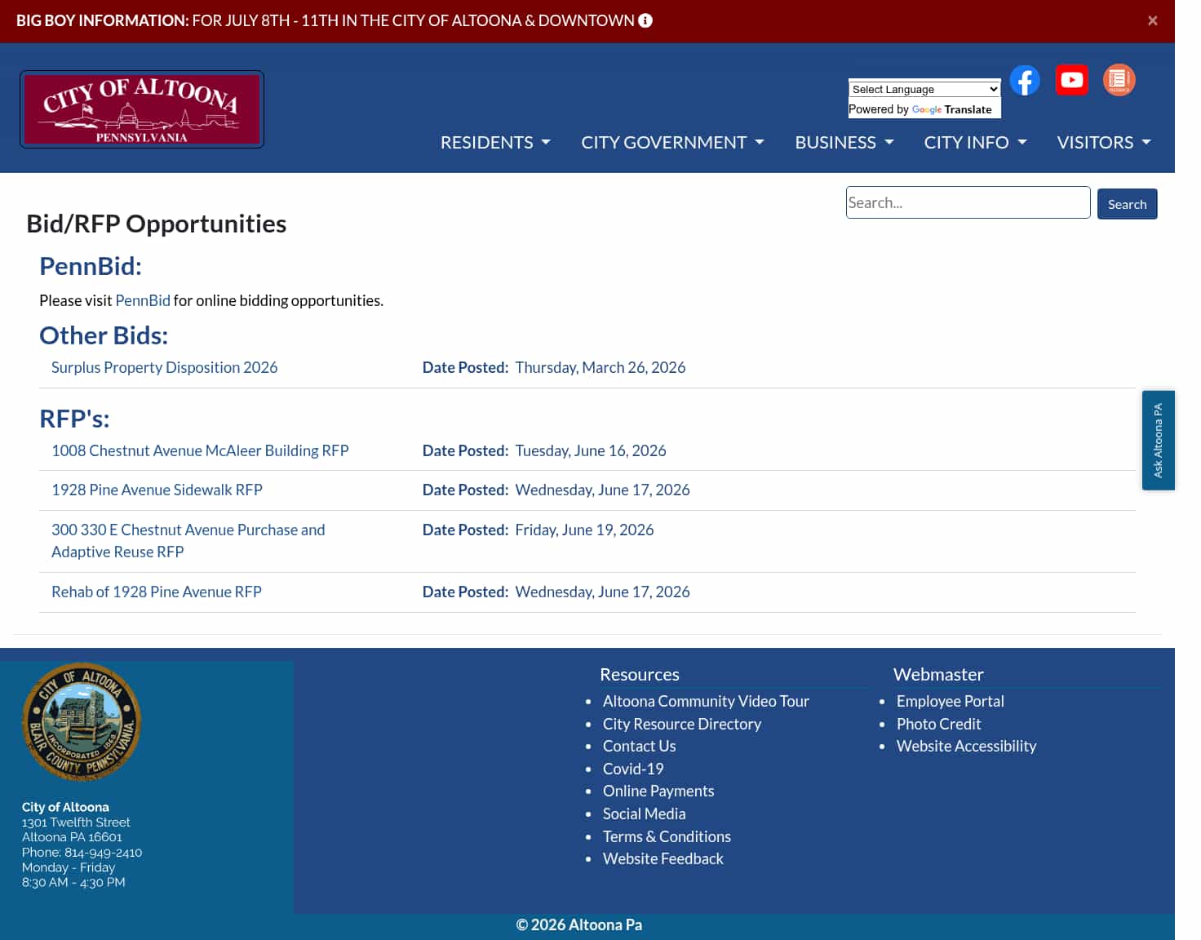This screenshot has width=1201, height=940.
Task: Open Rehab of 1928 Pine Avenue RFP
Action: coord(157,592)
